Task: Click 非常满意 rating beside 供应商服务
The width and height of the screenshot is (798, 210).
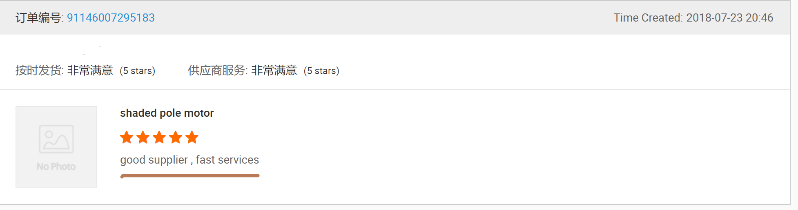Action: point(274,70)
